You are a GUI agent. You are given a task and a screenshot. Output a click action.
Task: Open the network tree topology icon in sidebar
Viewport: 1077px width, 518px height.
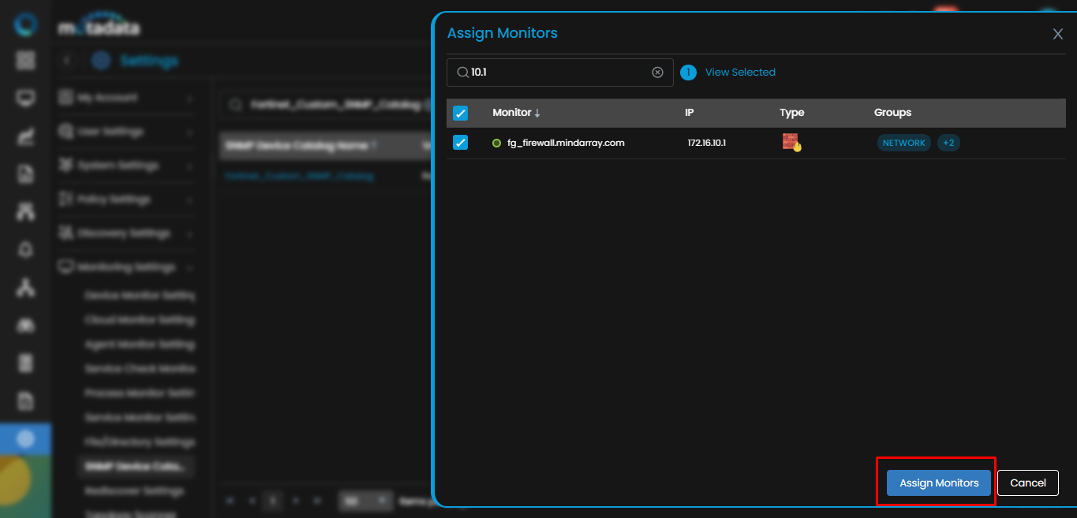click(26, 287)
